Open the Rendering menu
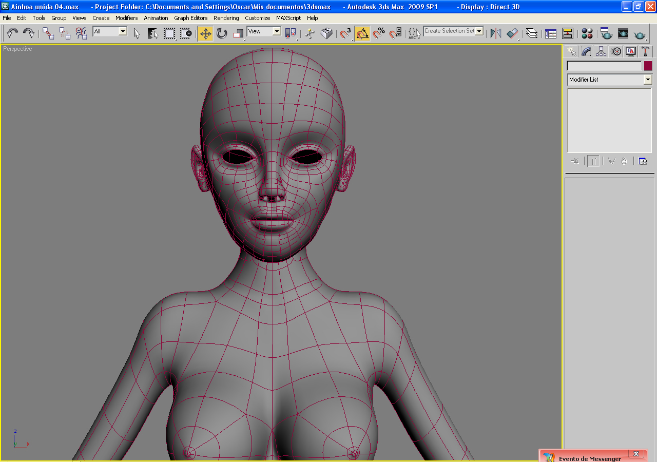Viewport: 657px width, 462px height. pos(226,18)
